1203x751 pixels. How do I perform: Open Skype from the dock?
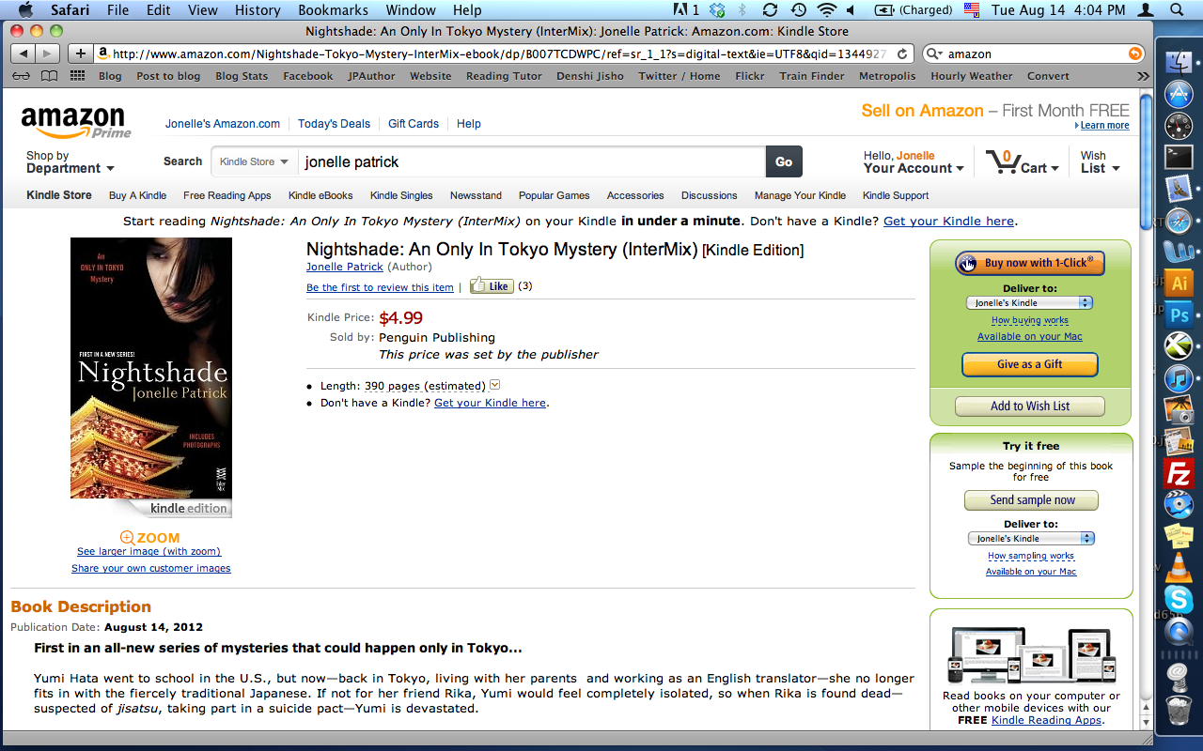tap(1179, 600)
